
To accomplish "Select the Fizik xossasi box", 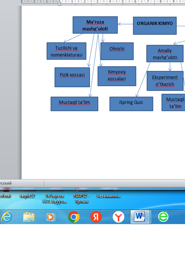I will coord(72,77).
